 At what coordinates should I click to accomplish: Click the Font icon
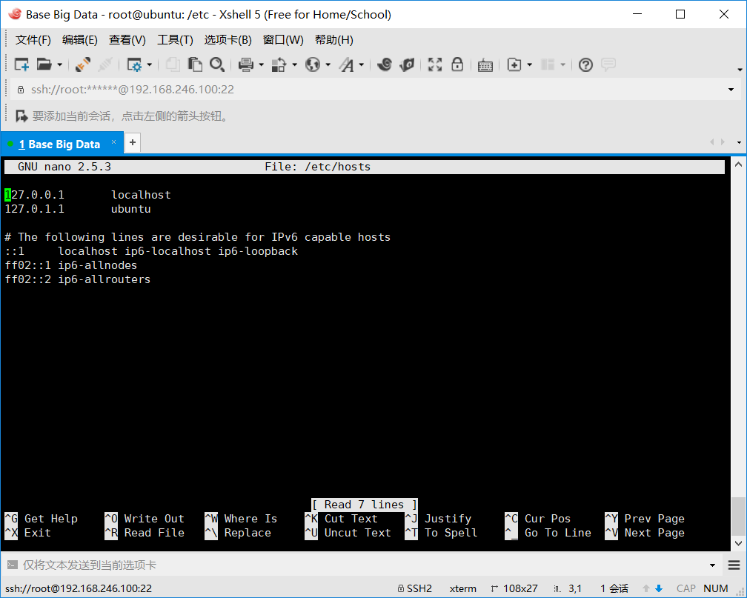click(x=346, y=64)
